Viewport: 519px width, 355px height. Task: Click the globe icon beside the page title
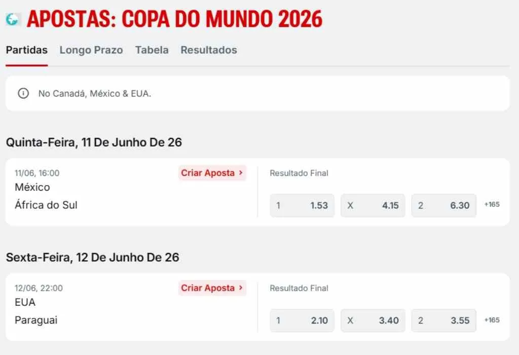(11, 18)
